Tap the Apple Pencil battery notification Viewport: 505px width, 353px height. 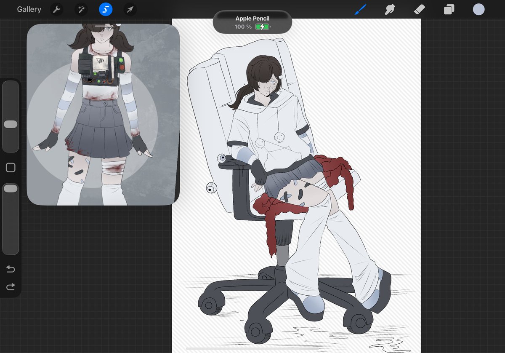pyautogui.click(x=252, y=22)
